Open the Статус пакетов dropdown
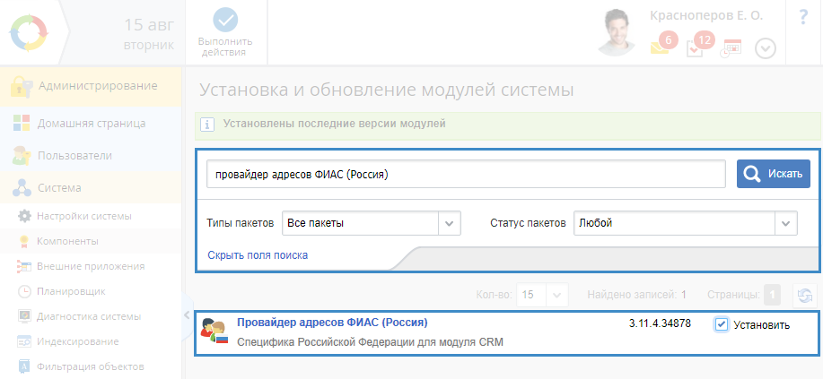 (785, 223)
